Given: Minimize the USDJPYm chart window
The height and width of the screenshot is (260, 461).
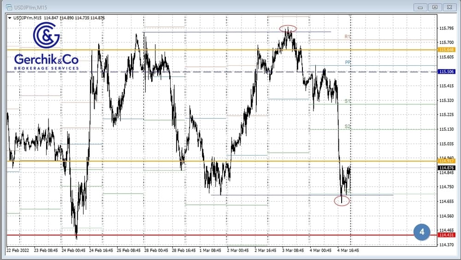Looking at the screenshot, I should coord(420,7).
